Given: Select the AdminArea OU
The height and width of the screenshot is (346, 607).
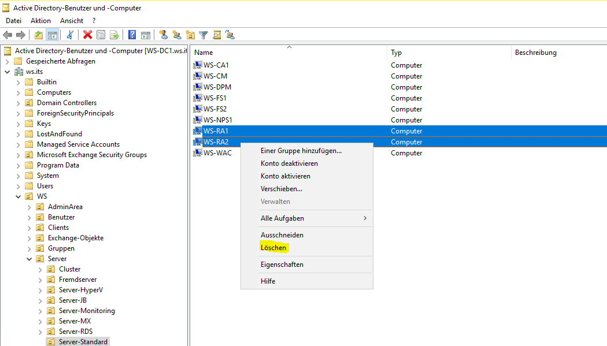Looking at the screenshot, I should pyautogui.click(x=65, y=207).
